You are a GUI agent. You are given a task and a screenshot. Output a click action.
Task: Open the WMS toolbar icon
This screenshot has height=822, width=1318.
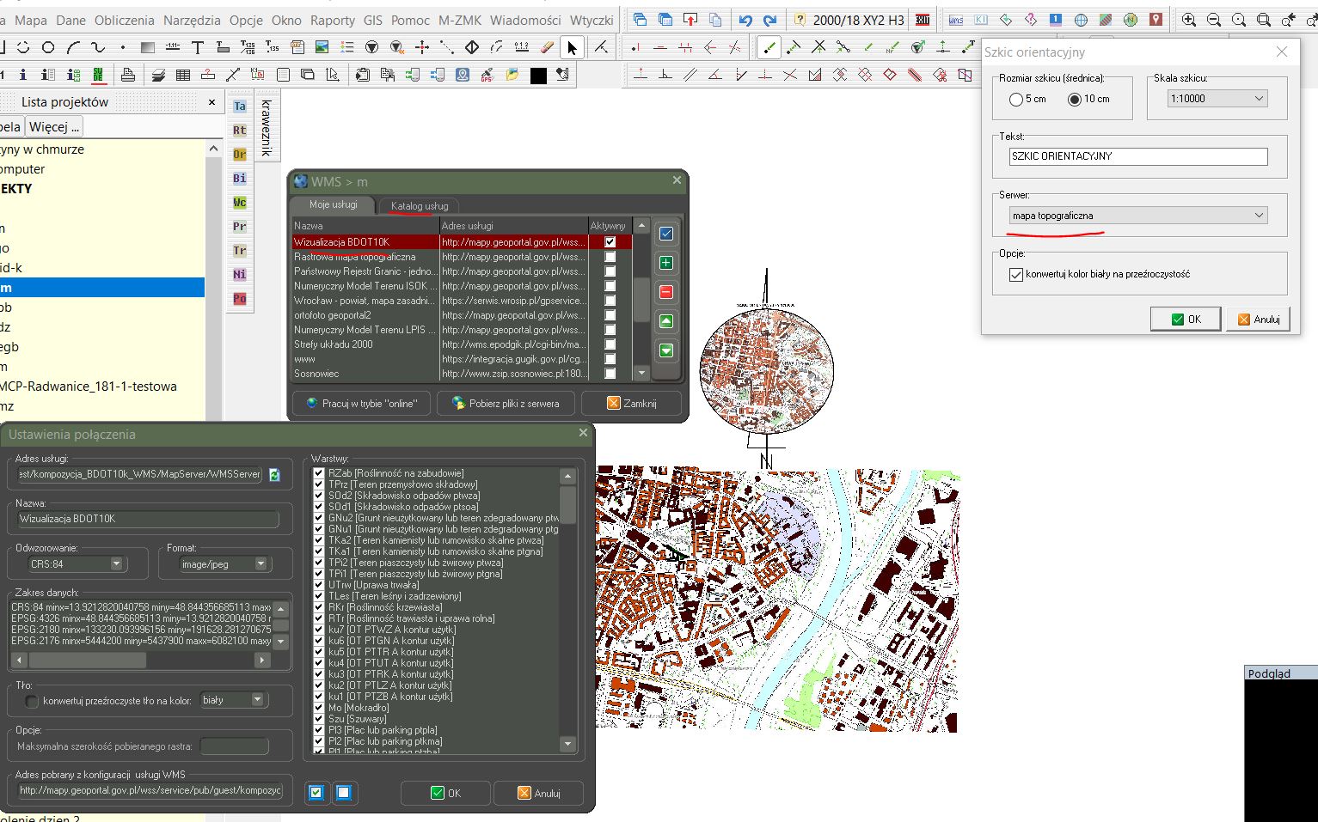956,20
